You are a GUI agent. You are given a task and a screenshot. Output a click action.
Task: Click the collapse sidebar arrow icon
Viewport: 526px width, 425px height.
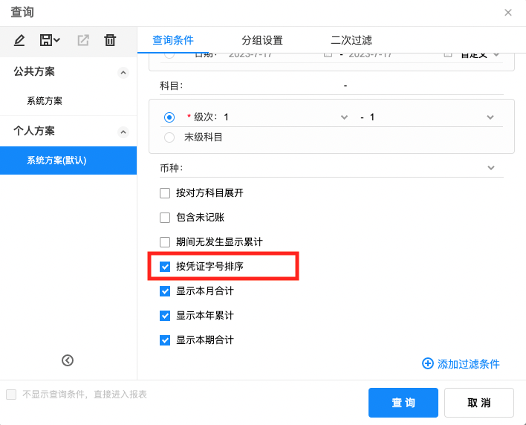68,360
